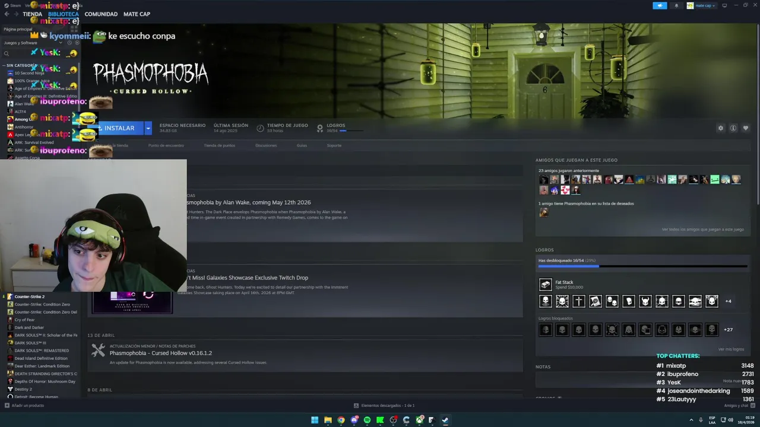
Task: Open Spotify from the taskbar
Action: coord(367,420)
